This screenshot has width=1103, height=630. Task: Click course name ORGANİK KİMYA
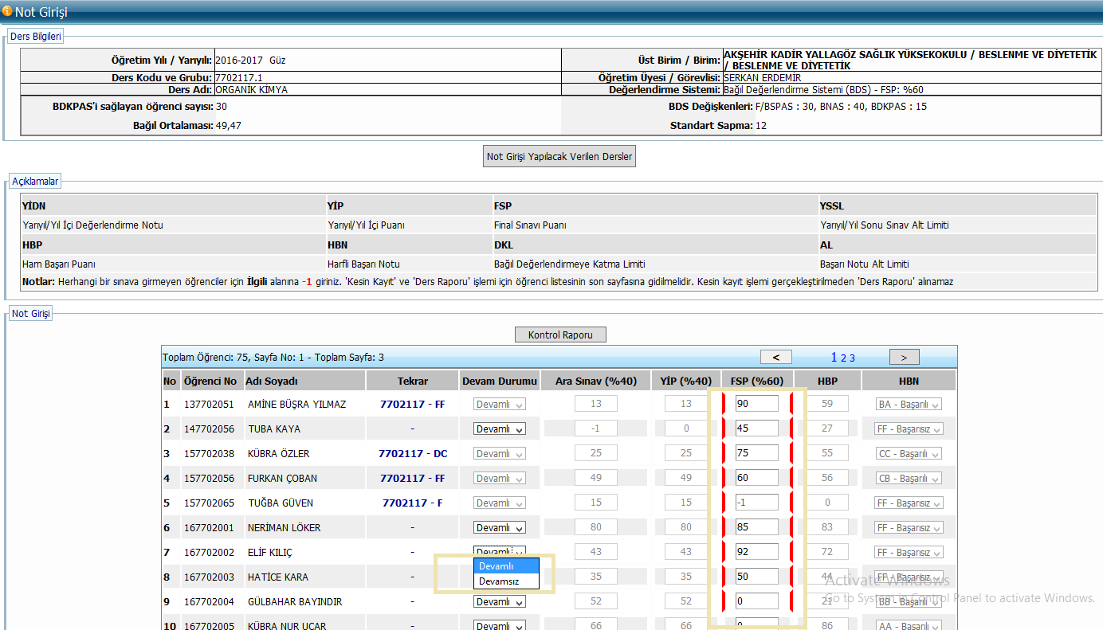[252, 90]
